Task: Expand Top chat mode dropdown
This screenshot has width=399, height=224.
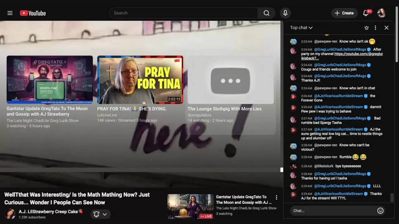Action: pos(301,28)
